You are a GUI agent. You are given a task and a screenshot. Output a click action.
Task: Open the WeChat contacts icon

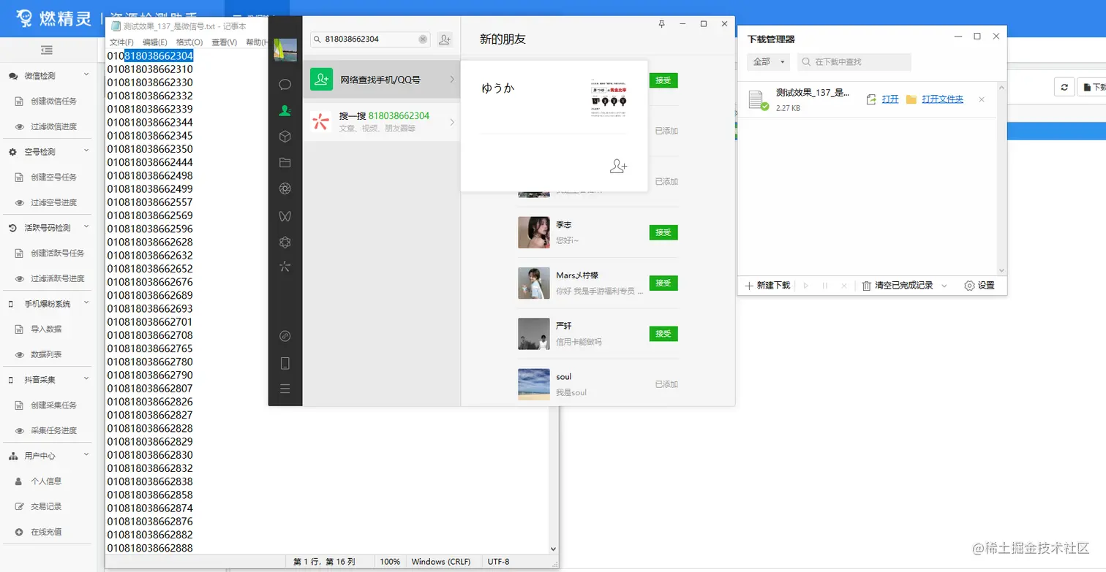click(285, 111)
